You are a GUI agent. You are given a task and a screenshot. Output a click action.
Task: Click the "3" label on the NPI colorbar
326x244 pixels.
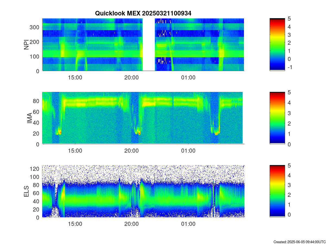(289, 35)
